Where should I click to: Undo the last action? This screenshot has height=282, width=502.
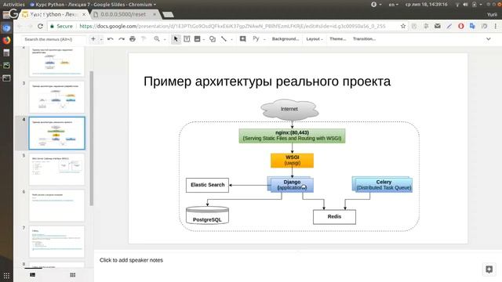pos(111,39)
